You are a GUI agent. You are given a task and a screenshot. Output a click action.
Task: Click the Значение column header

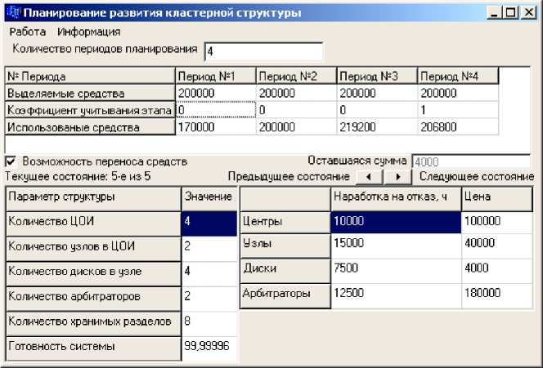(x=209, y=199)
